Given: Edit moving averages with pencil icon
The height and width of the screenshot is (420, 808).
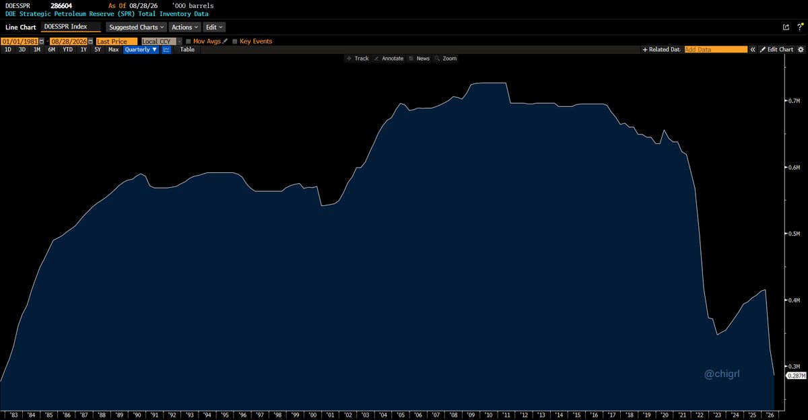Looking at the screenshot, I should click(x=225, y=41).
